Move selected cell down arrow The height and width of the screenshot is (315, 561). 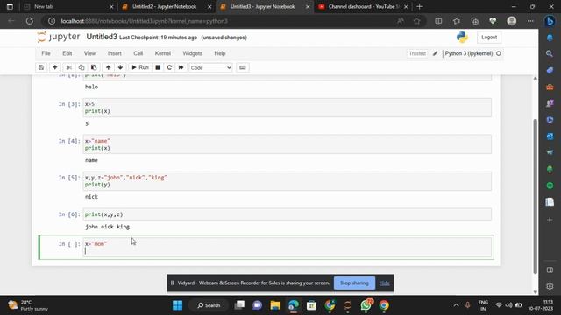pos(120,67)
